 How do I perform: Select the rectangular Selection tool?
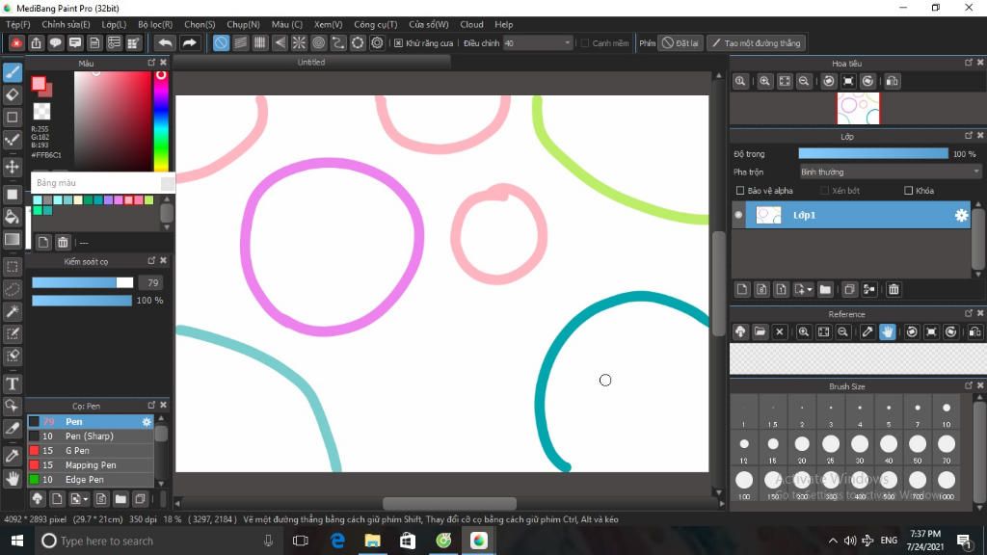pyautogui.click(x=12, y=267)
